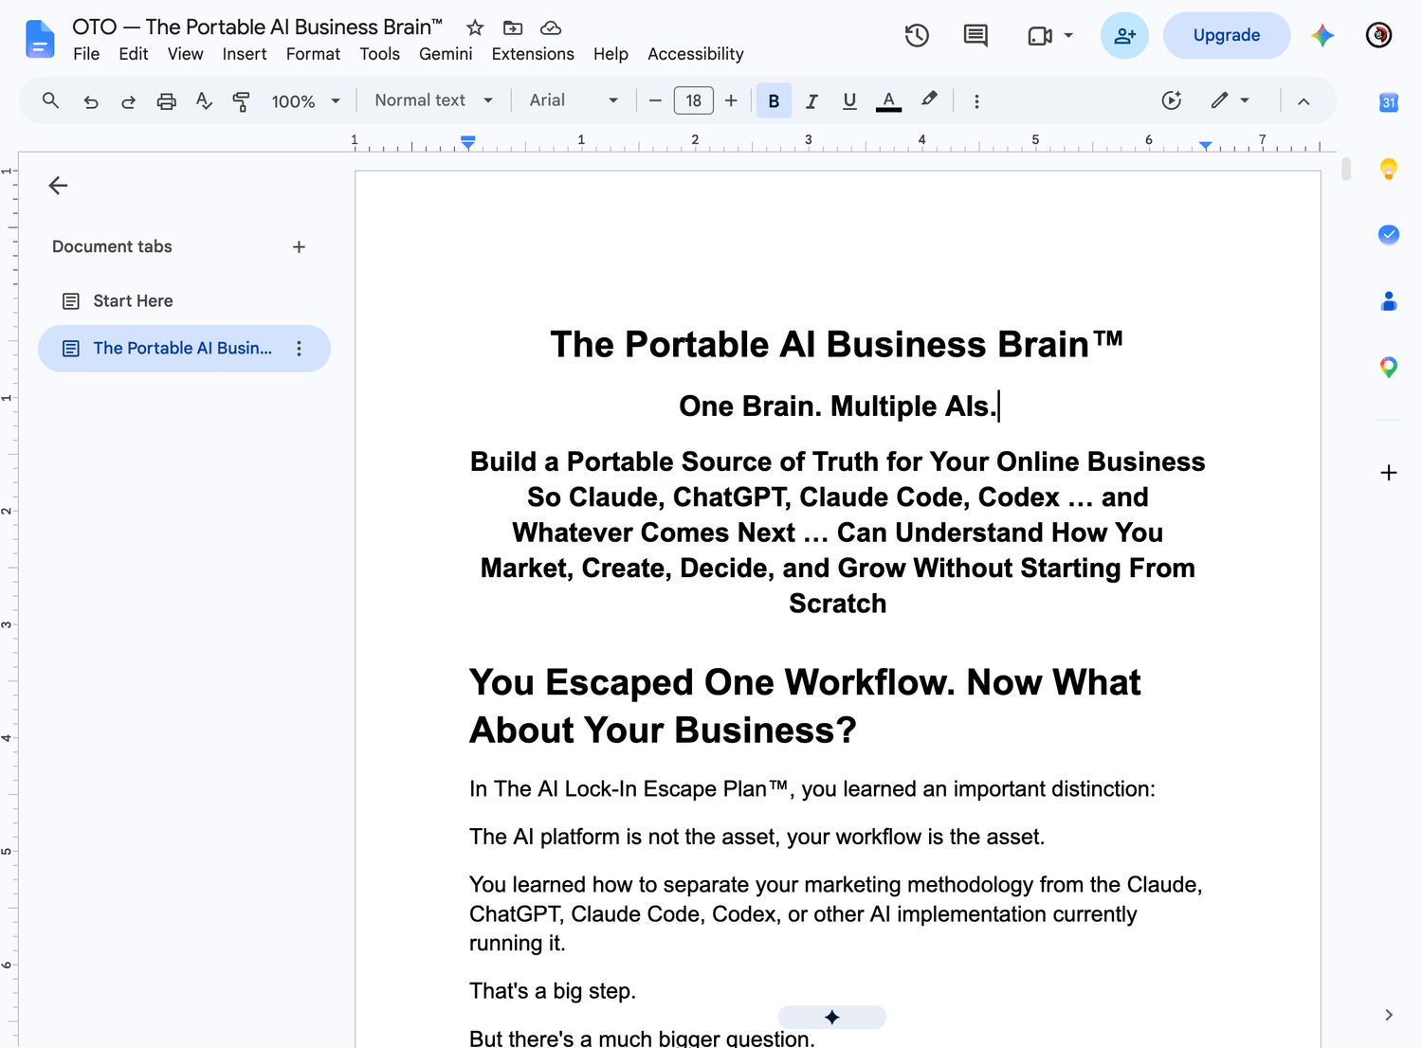The height and width of the screenshot is (1048, 1422).
Task: Toggle underline formatting
Action: [849, 100]
